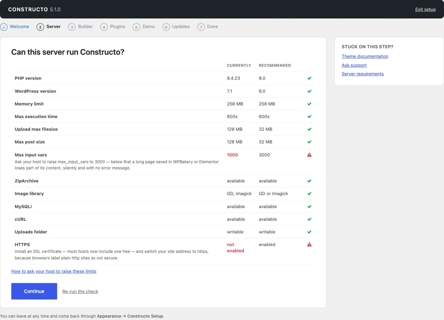Go to the Updates step

(181, 27)
